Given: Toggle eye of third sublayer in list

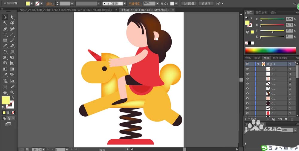Looking at the screenshot, I should click(x=247, y=79).
